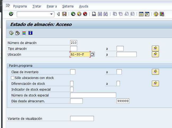Click the green Back arrow icon
The height and width of the screenshot is (128, 172).
coord(73,14)
